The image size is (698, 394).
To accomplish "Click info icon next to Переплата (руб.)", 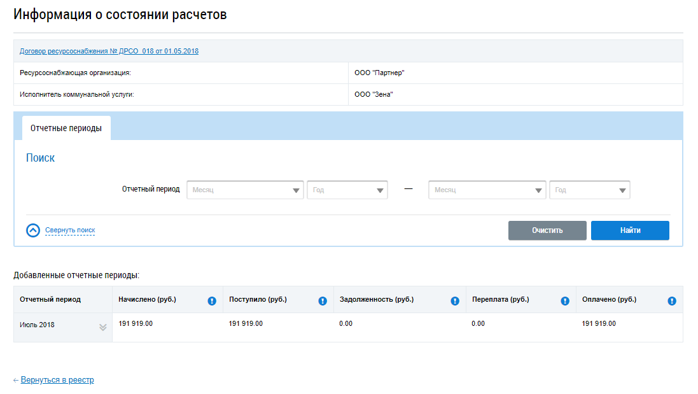I will coord(565,301).
